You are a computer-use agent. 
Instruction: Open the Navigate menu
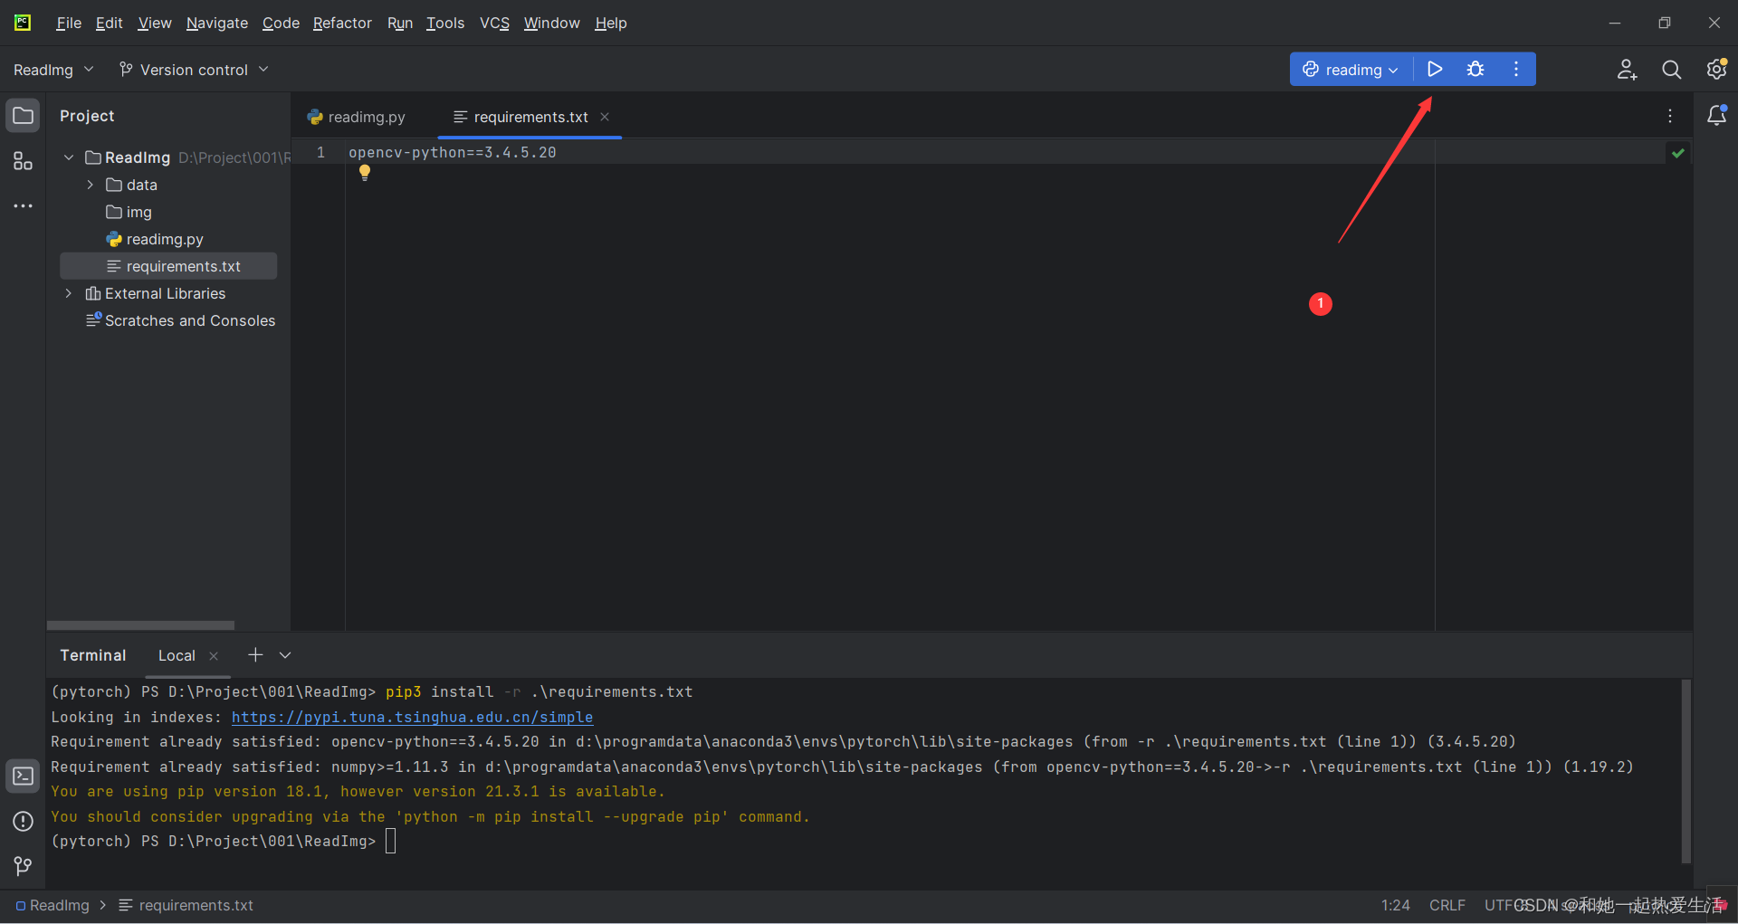click(217, 23)
